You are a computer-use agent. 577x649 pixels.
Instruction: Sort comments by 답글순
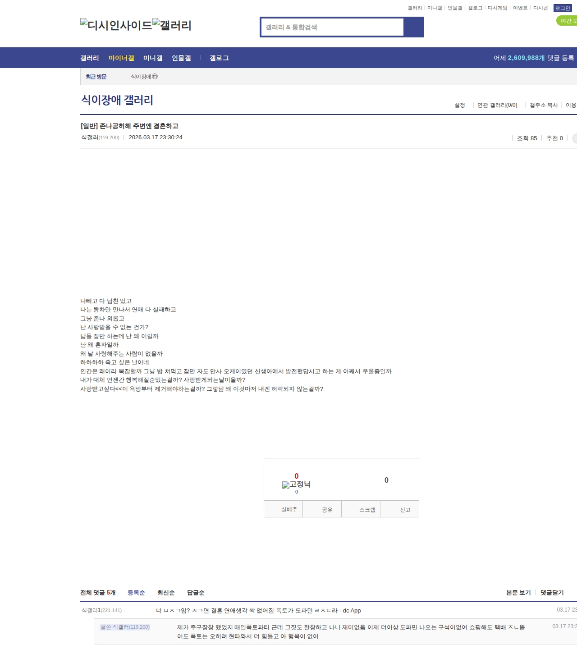click(x=196, y=593)
